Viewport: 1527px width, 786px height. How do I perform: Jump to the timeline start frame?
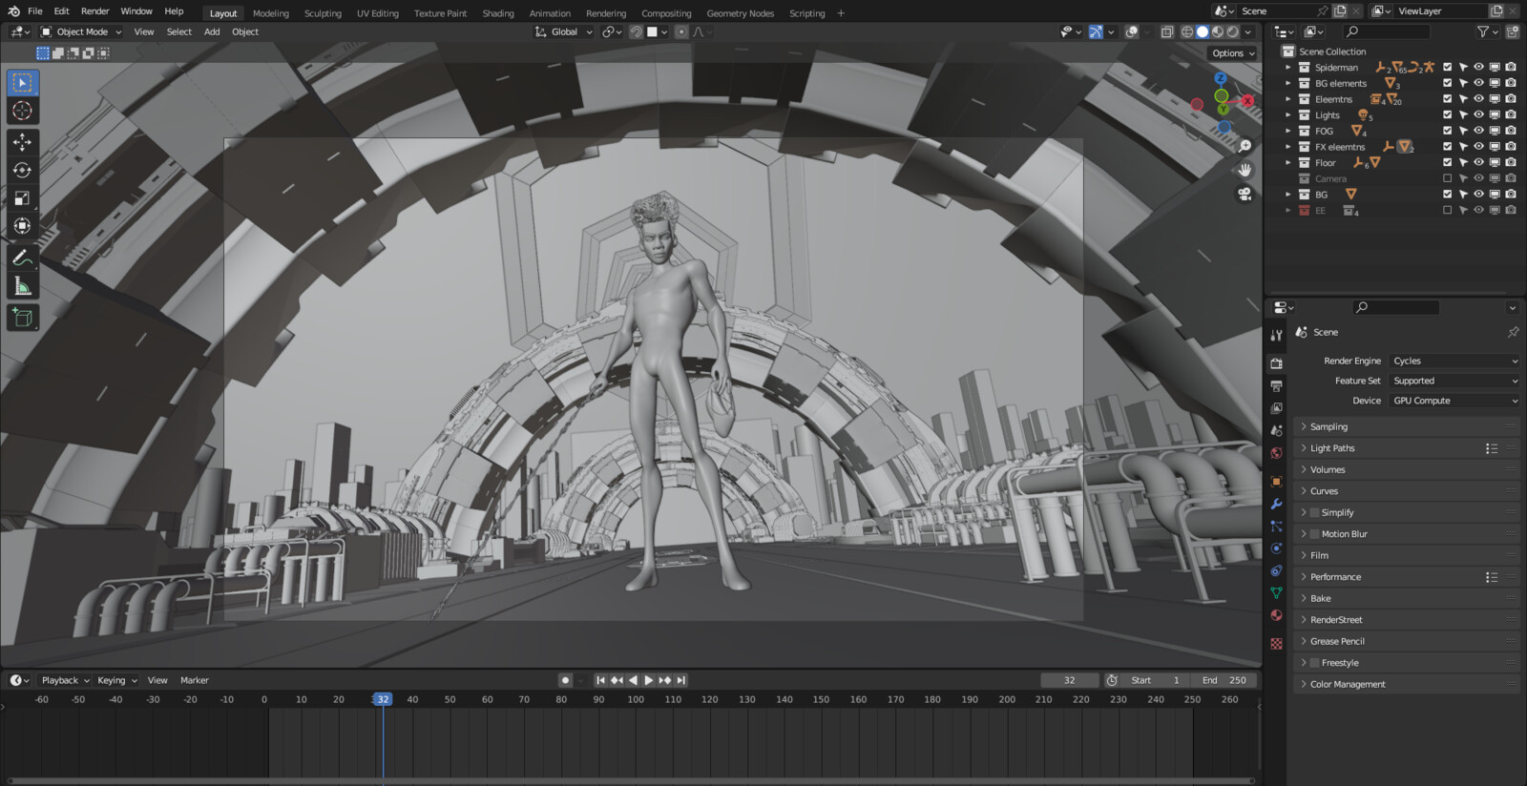pos(600,680)
